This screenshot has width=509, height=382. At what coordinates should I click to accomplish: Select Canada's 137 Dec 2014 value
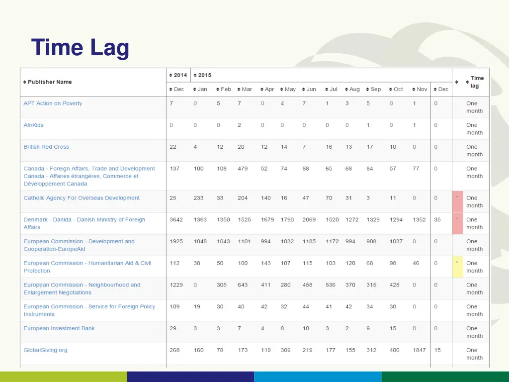click(x=174, y=169)
